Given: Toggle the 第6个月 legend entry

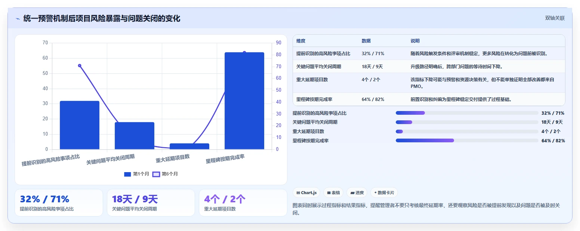Looking at the screenshot, I should [x=165, y=174].
